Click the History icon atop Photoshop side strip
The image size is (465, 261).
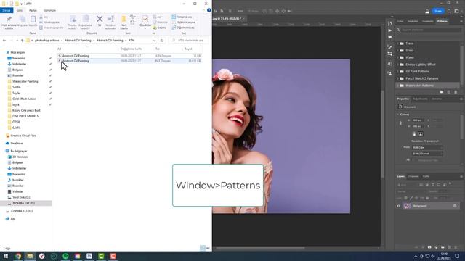pyautogui.click(x=389, y=23)
